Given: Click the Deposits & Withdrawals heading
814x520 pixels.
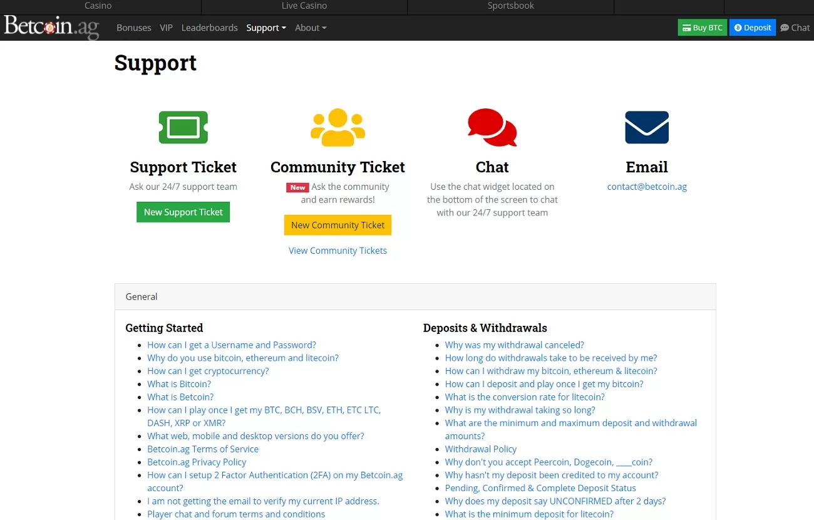Looking at the screenshot, I should point(485,328).
